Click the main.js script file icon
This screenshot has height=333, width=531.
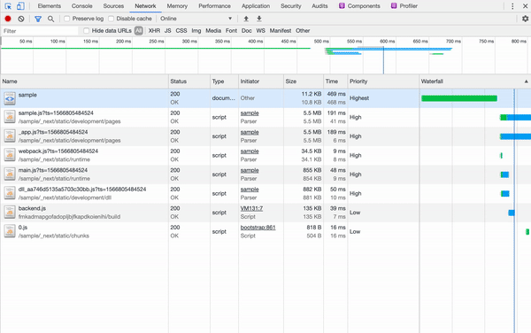click(10, 174)
